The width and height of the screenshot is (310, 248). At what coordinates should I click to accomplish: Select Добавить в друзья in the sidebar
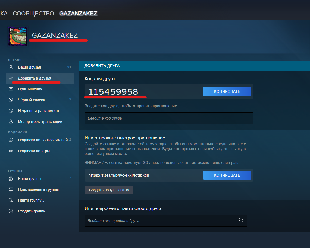pos(40,78)
